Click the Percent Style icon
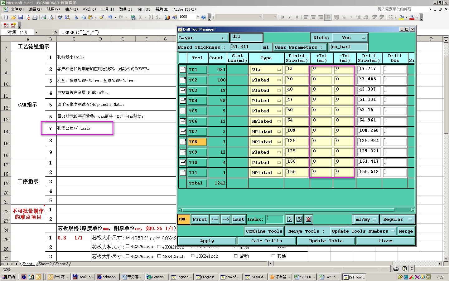 point(344,17)
